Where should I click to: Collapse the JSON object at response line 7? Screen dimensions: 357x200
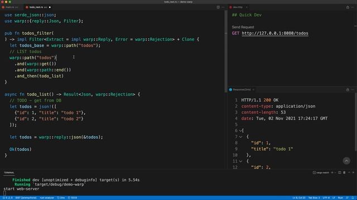coord(240,137)
